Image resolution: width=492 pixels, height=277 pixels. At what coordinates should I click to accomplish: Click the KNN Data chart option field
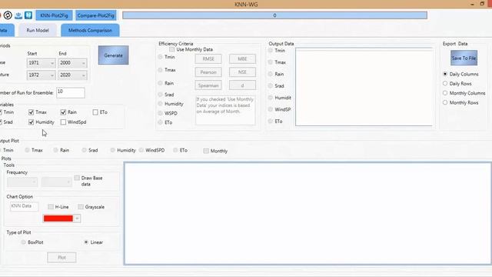(x=24, y=206)
